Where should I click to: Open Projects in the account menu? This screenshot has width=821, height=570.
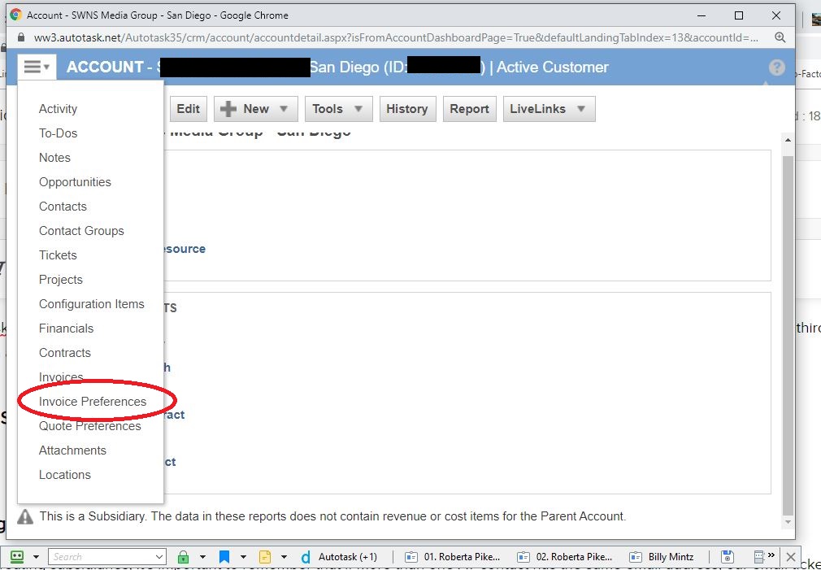61,280
